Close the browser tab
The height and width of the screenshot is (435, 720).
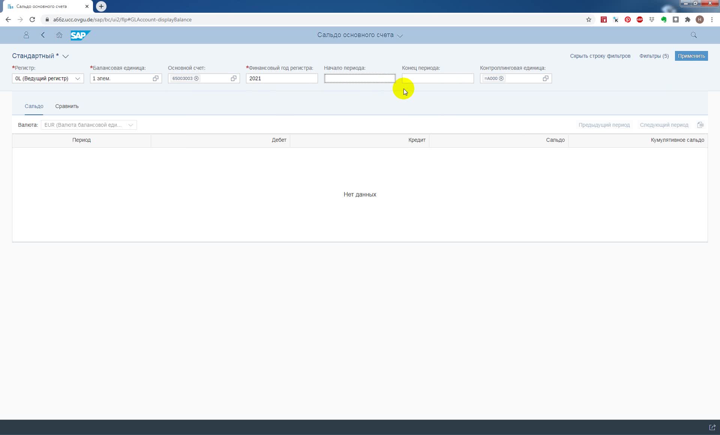(x=87, y=6)
